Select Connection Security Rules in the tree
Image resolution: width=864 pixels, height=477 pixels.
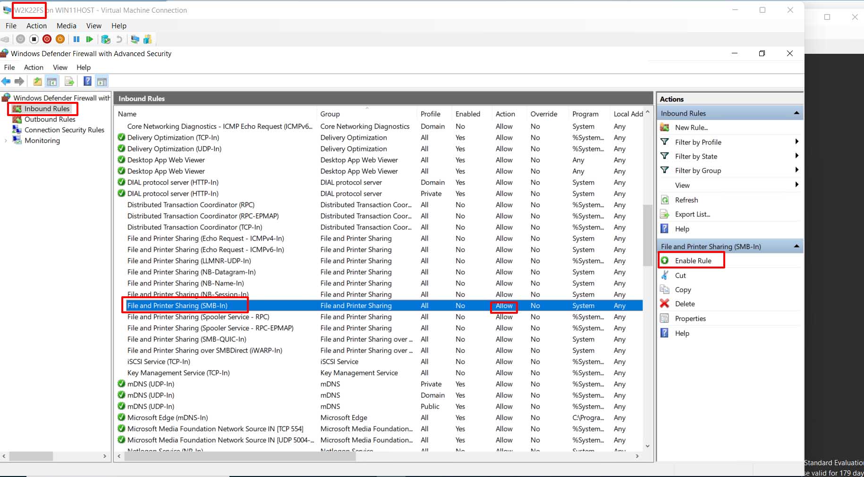64,130
